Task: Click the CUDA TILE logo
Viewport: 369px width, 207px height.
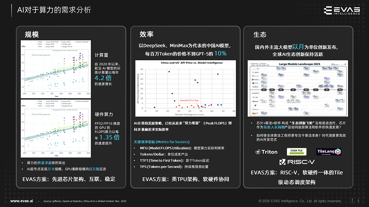Action: pyautogui.click(x=297, y=152)
